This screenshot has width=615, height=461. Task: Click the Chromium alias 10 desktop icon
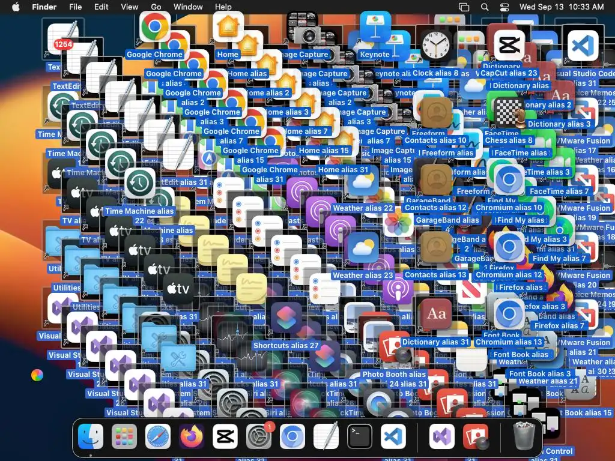[509, 179]
